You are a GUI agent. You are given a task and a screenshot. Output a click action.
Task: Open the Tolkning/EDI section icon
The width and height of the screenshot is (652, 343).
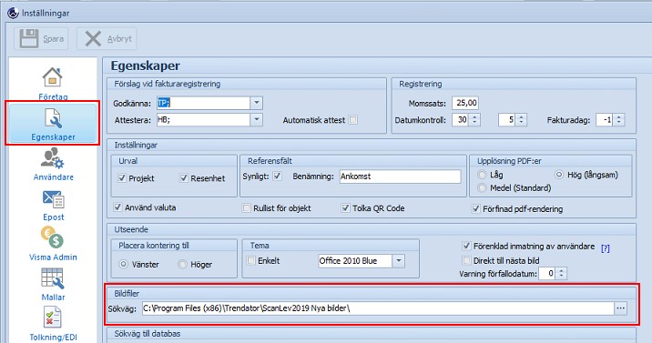coord(53,324)
